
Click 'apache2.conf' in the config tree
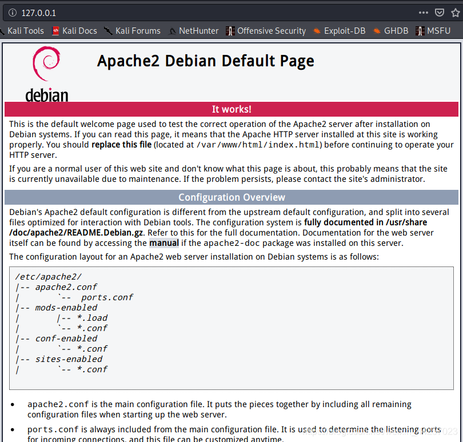click(x=66, y=287)
